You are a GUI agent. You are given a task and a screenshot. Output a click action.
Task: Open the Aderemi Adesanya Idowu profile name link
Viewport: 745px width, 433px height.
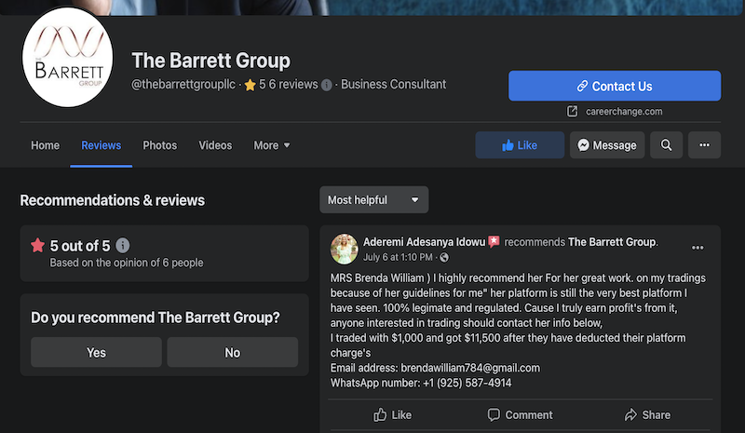(424, 242)
